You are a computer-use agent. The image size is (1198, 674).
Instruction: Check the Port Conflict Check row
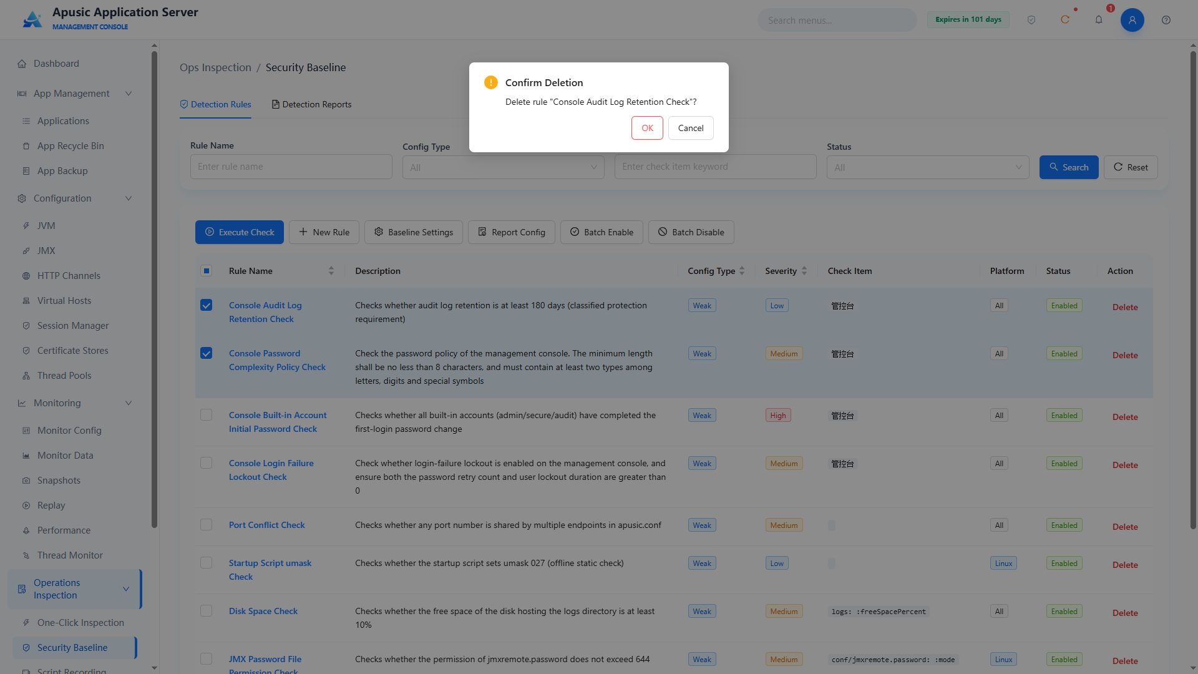[207, 525]
